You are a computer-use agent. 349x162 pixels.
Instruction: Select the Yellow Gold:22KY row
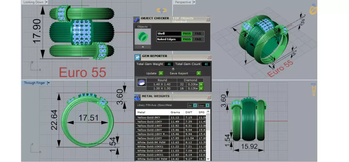coord(171,138)
